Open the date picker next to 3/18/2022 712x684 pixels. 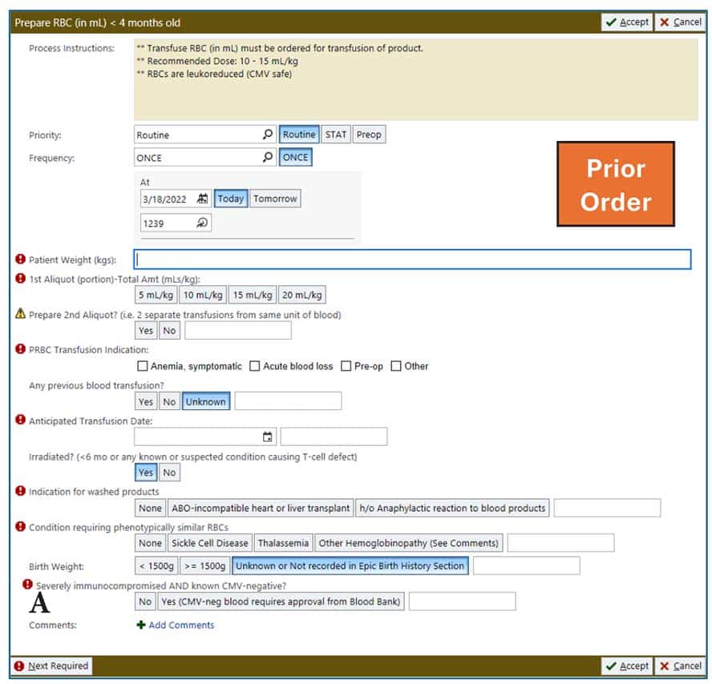click(203, 199)
